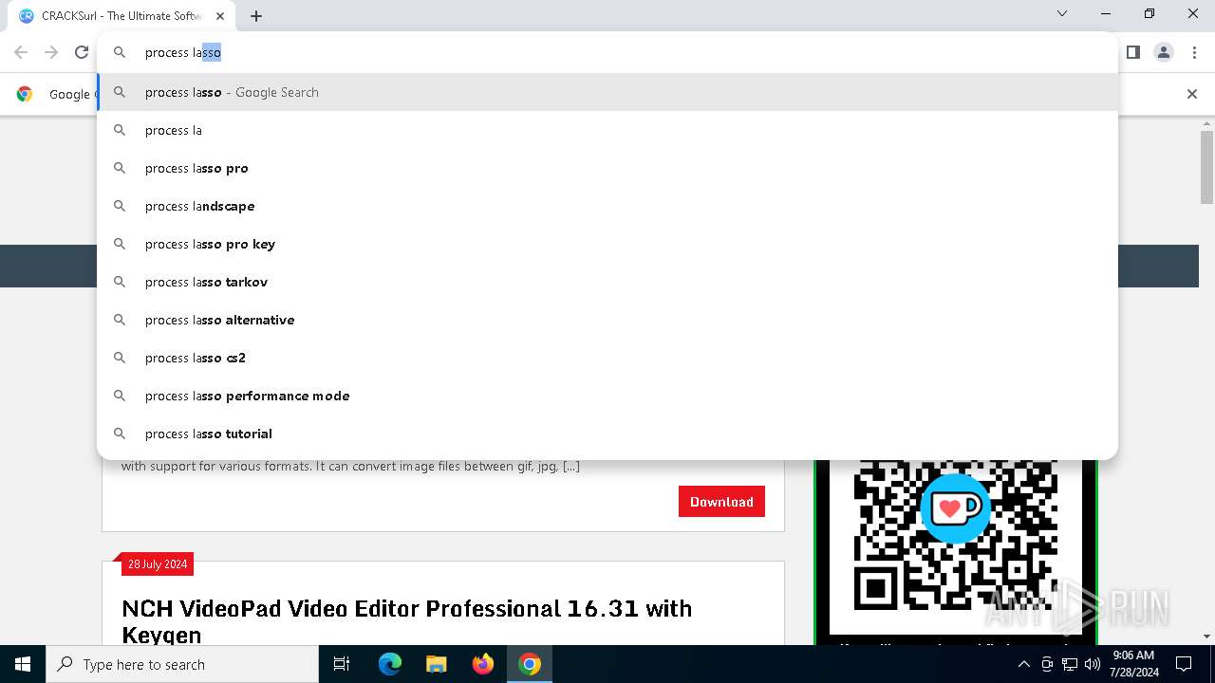The width and height of the screenshot is (1215, 683).
Task: Choose the 'process lasso tarkov' suggestion
Action: pos(607,282)
